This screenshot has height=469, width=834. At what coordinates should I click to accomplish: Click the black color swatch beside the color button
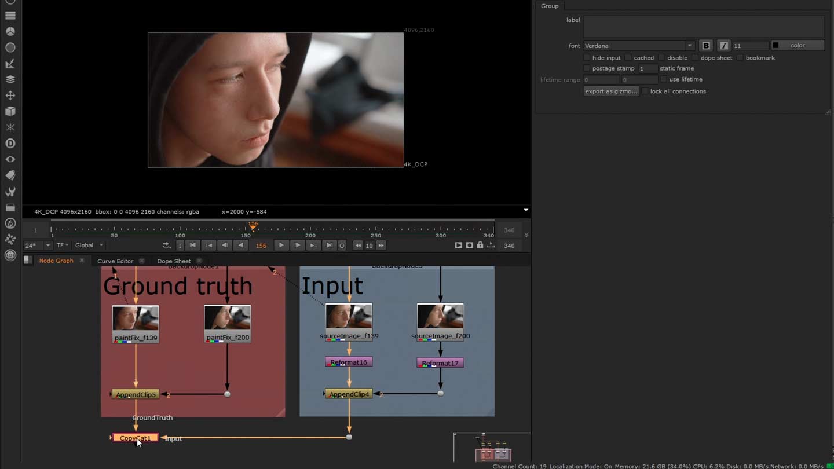[775, 45]
